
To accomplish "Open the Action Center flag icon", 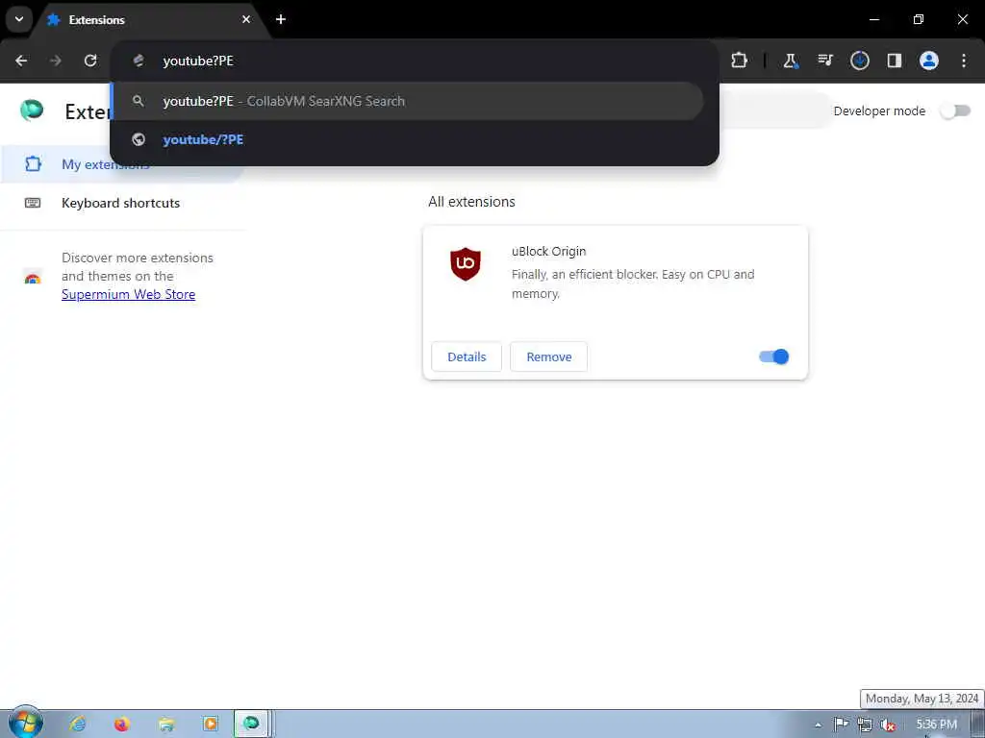I will tap(841, 725).
